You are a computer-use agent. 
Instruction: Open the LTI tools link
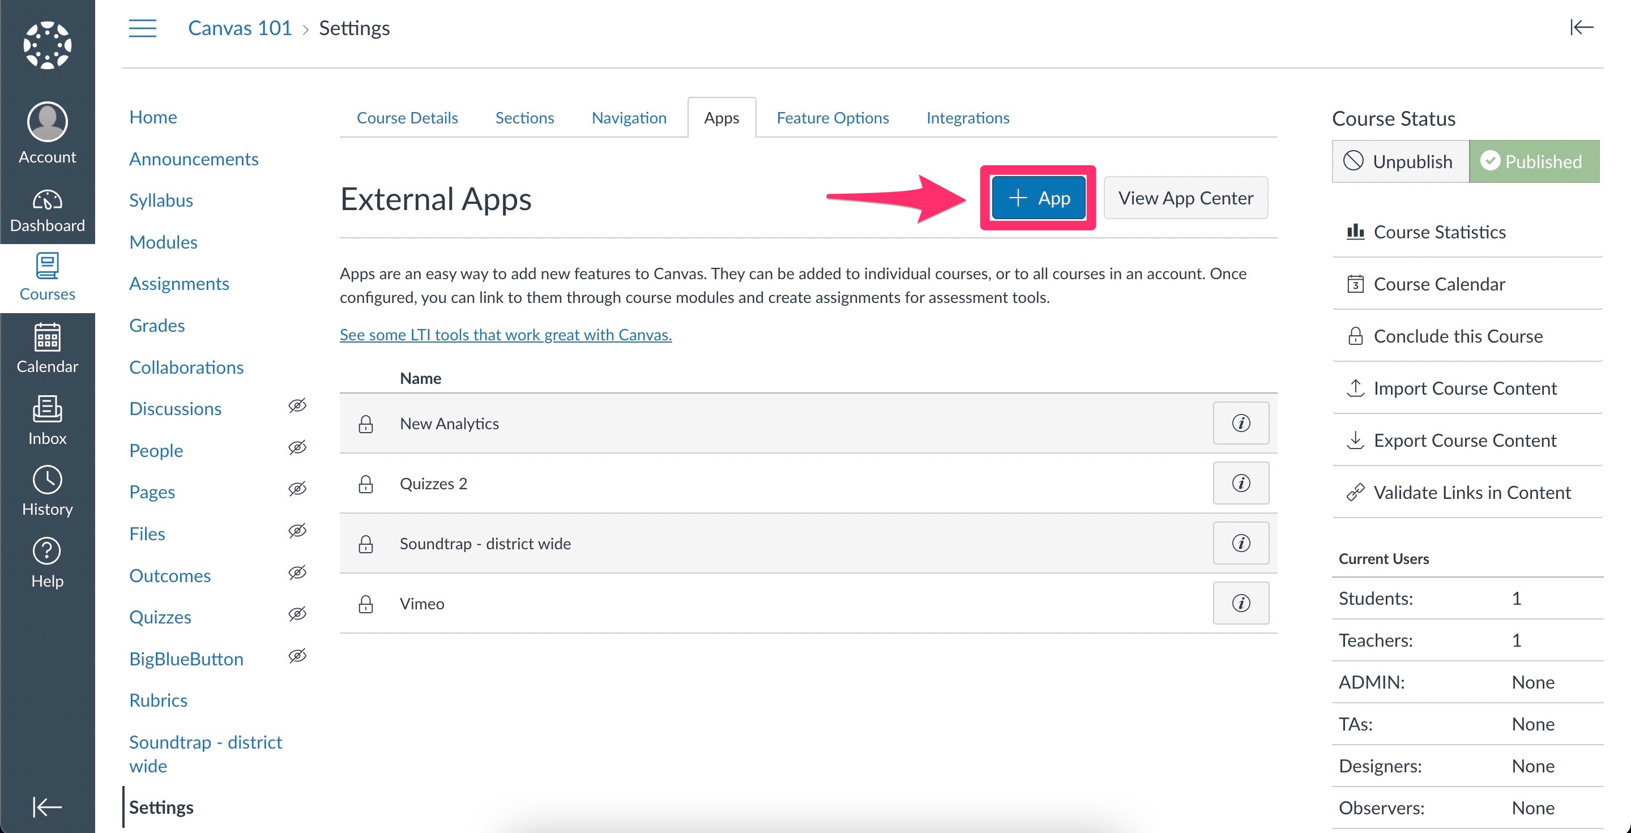[505, 334]
